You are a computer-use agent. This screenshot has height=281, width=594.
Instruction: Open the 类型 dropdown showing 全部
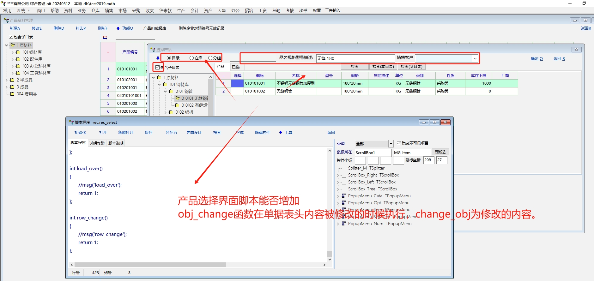pyautogui.click(x=391, y=144)
